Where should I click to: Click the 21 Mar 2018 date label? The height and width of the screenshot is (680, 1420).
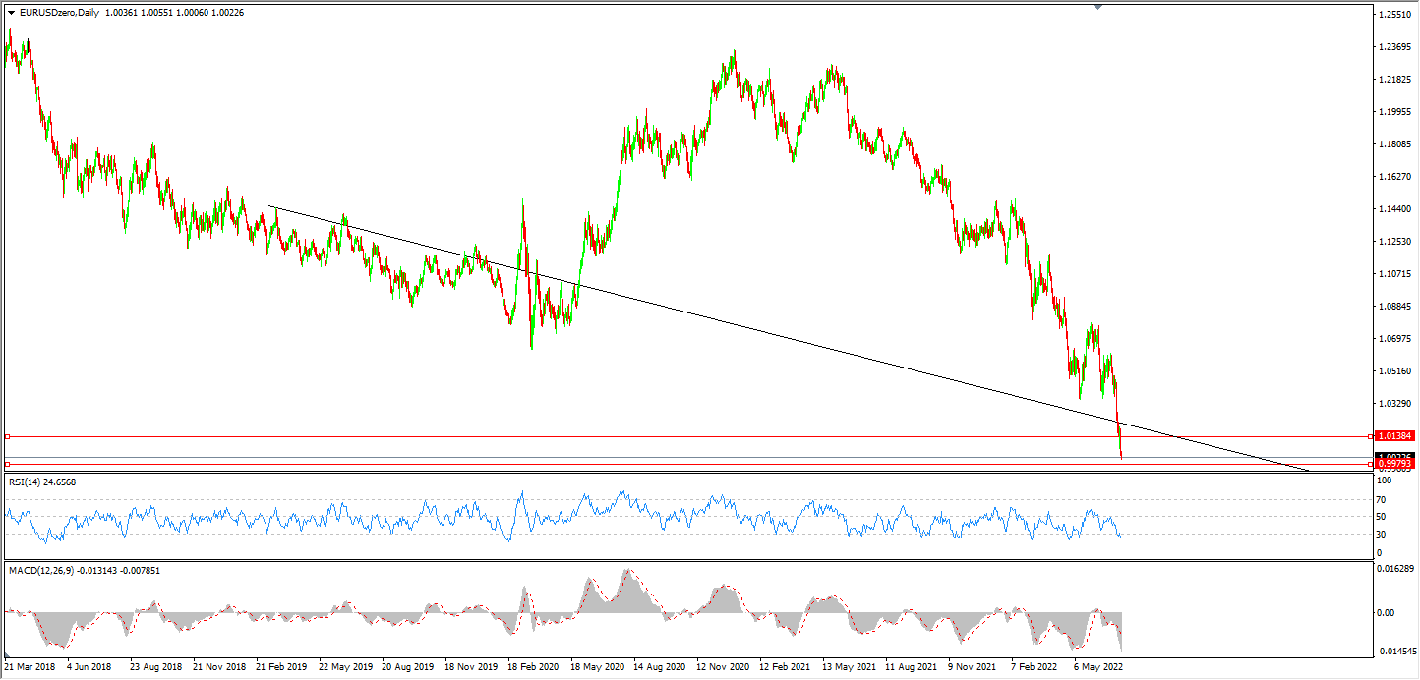[30, 666]
